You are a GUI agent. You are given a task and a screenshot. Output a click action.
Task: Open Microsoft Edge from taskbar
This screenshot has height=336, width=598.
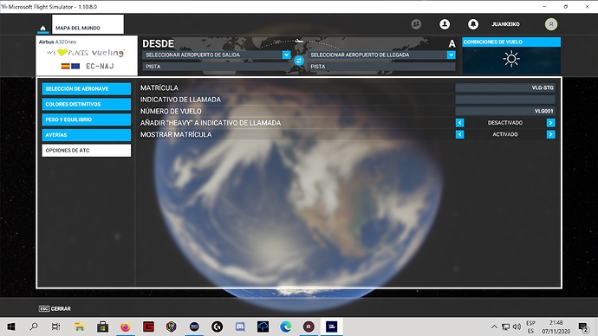[x=286, y=326]
